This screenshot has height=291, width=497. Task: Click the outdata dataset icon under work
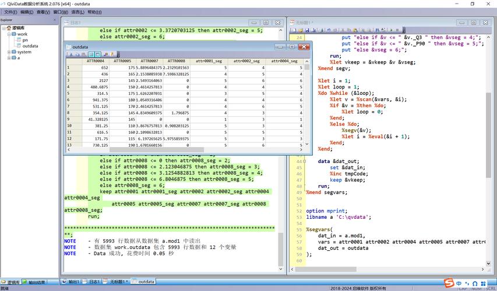pos(18,46)
